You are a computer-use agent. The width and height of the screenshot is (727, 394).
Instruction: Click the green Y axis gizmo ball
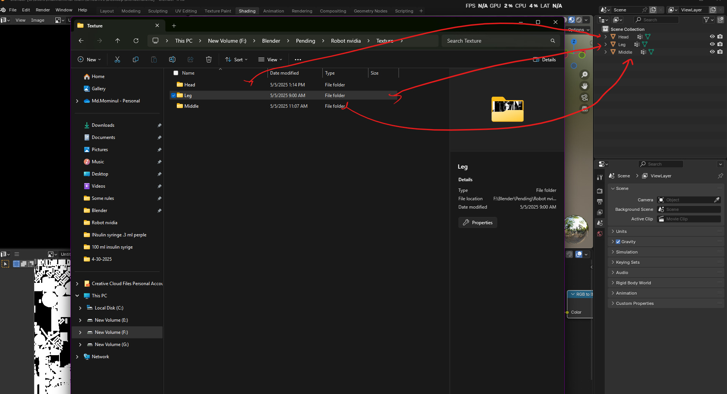[582, 55]
